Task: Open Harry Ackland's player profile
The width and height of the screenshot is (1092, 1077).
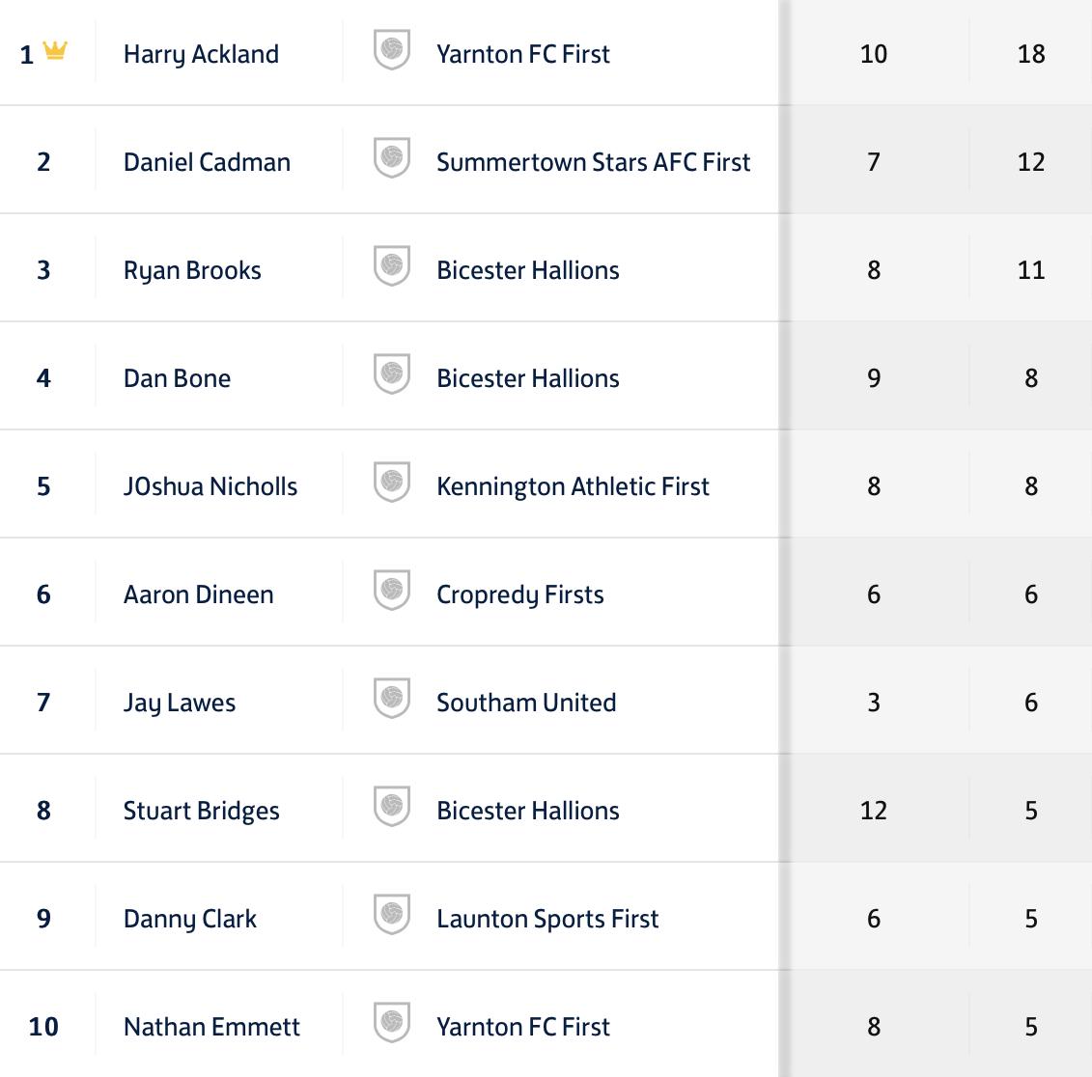Action: (x=201, y=54)
